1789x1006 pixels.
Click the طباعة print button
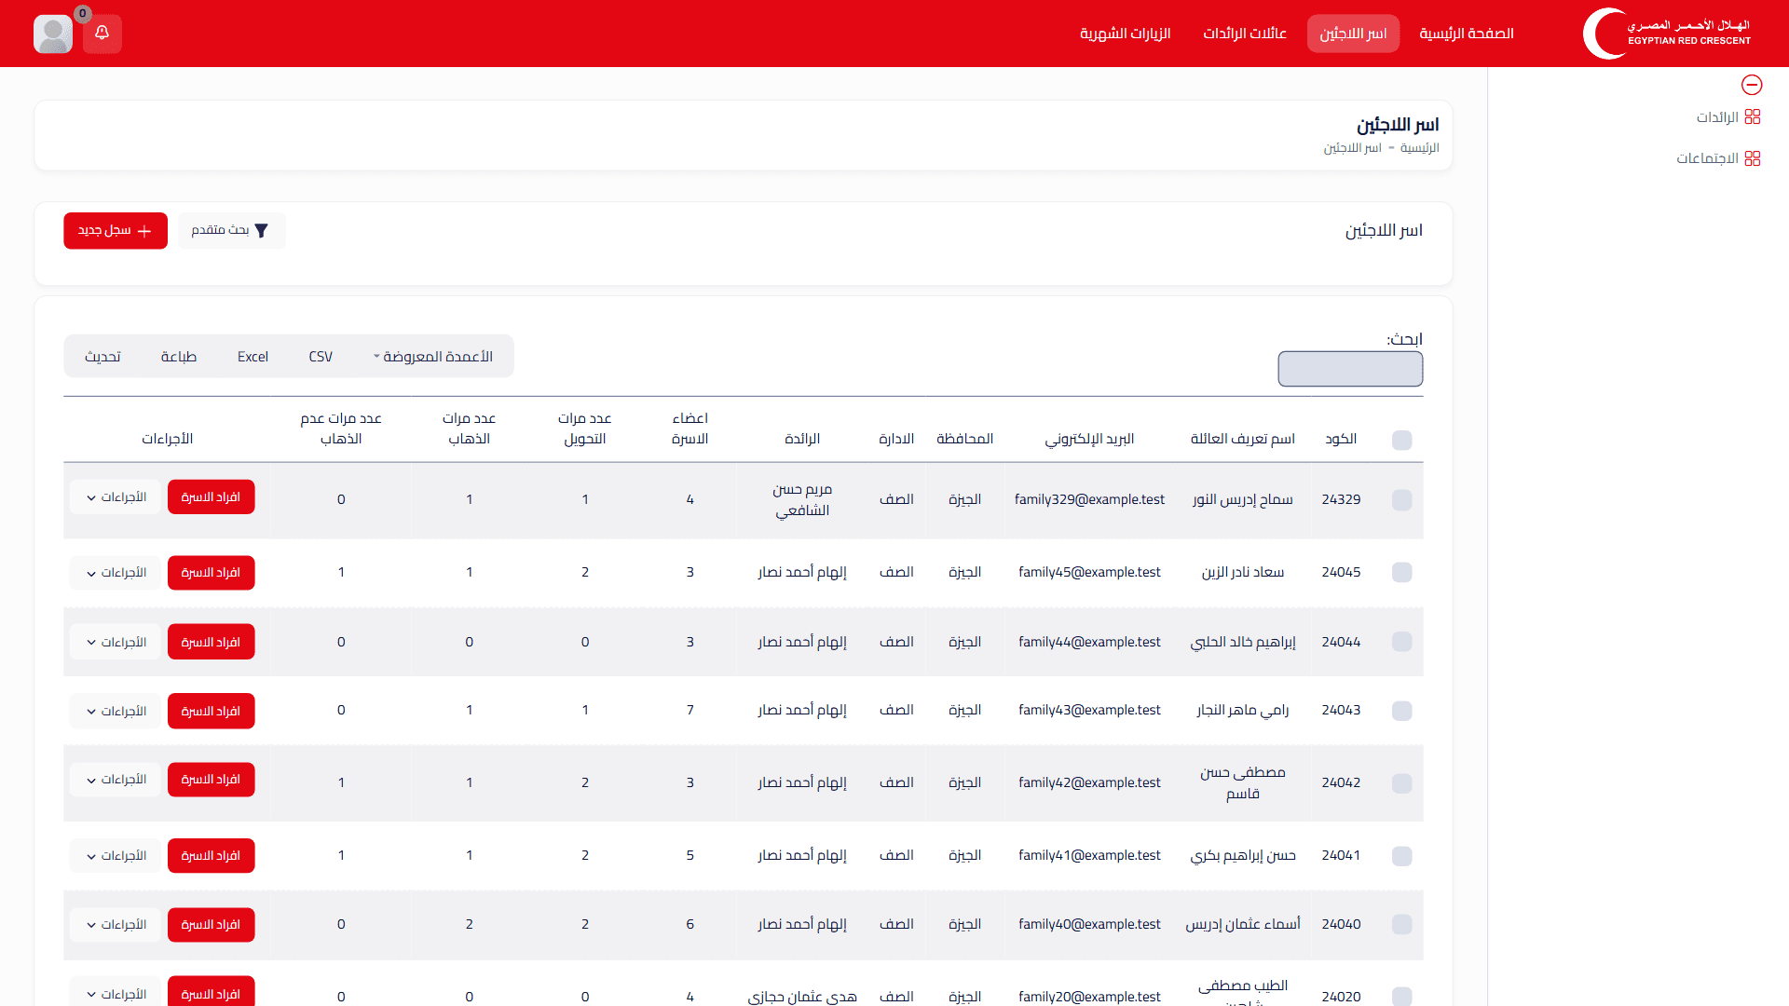178,357
